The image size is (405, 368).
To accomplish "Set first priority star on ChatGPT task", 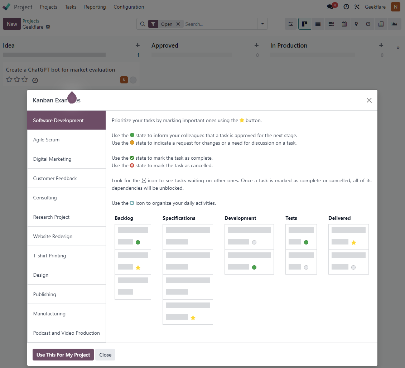I will pos(9,79).
